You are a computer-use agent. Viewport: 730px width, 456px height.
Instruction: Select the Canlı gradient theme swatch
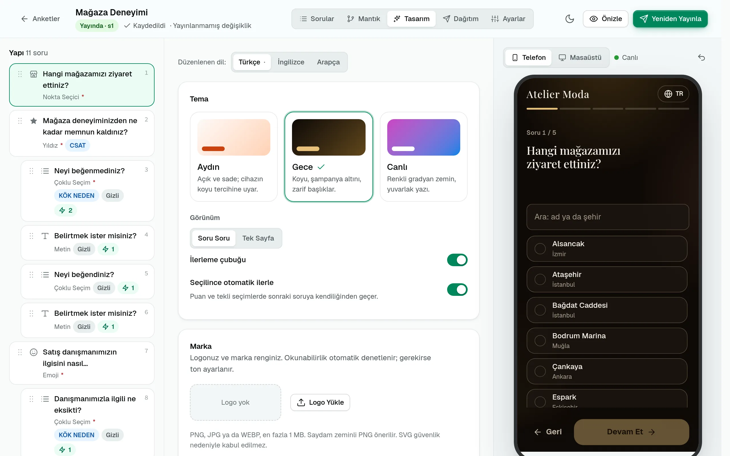[423, 137]
